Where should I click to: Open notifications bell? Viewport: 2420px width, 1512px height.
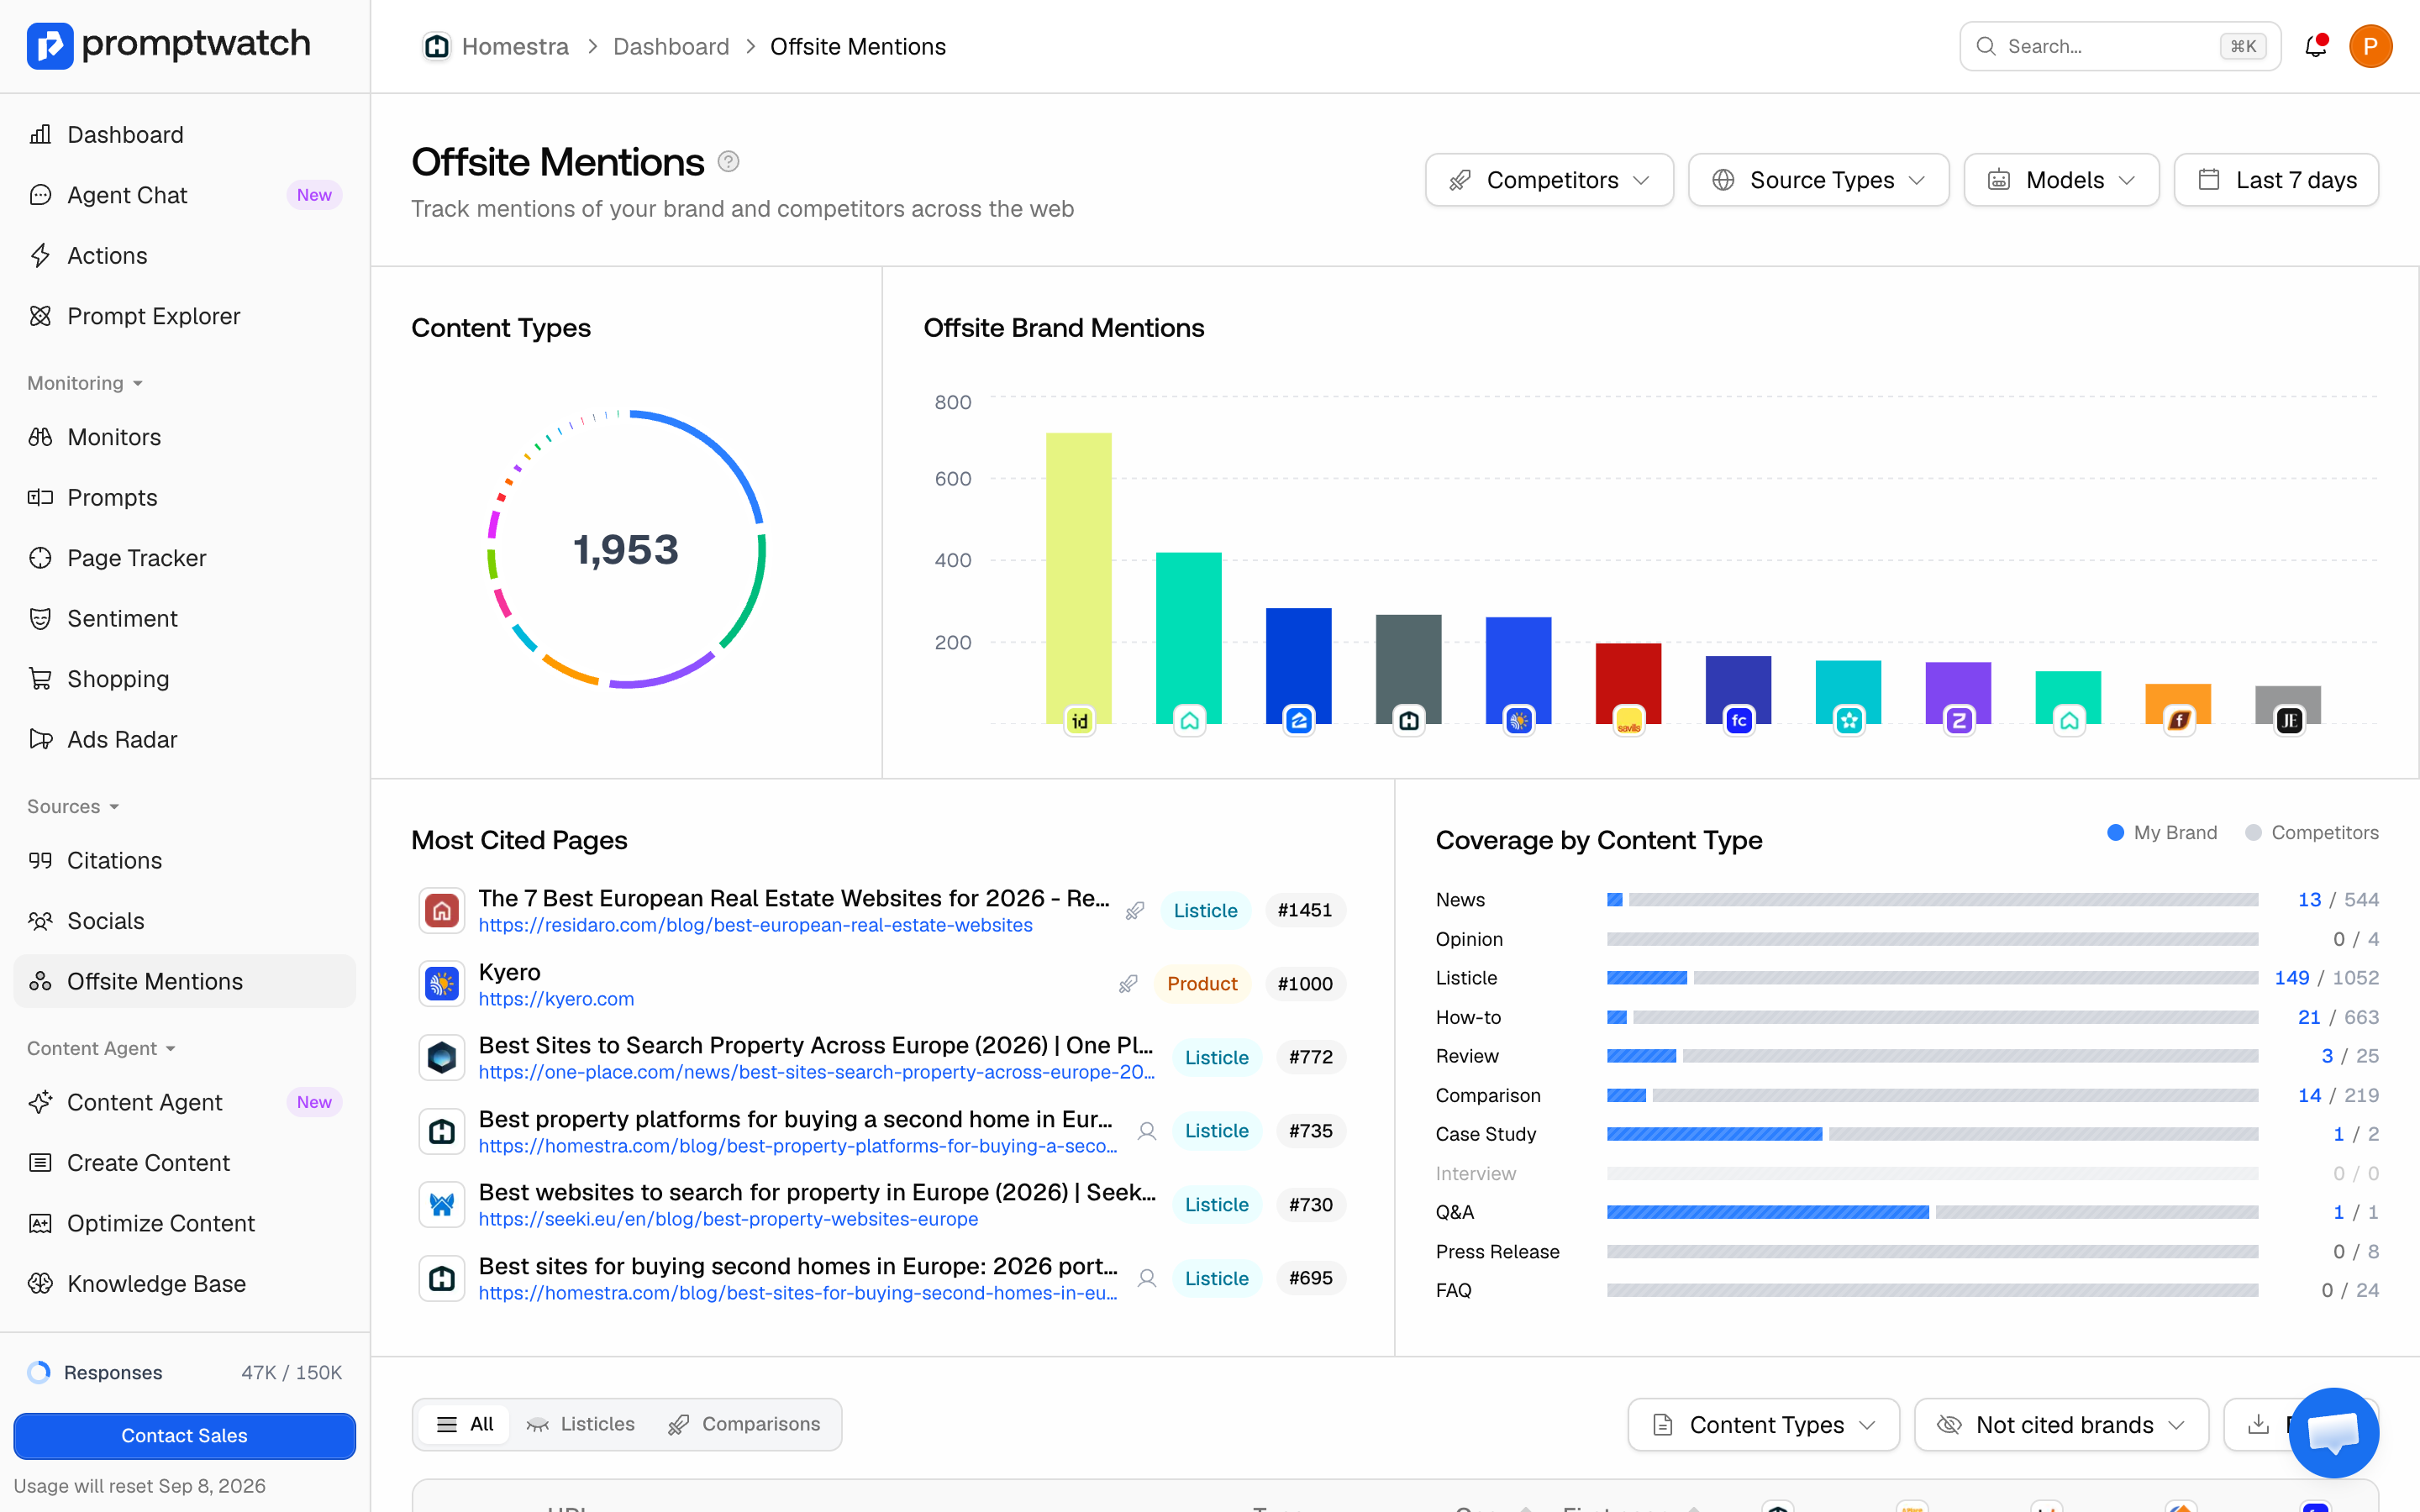pyautogui.click(x=2316, y=46)
